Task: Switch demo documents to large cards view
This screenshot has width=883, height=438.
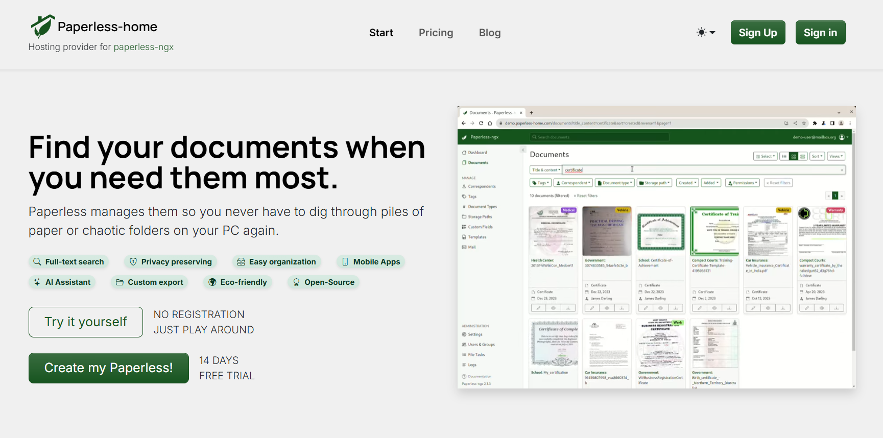Action: pyautogui.click(x=803, y=156)
